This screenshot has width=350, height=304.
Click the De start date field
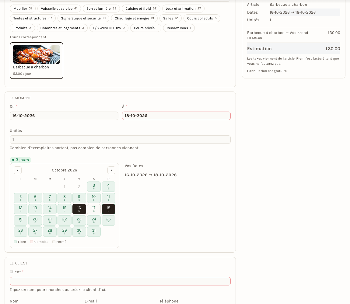coord(64,116)
